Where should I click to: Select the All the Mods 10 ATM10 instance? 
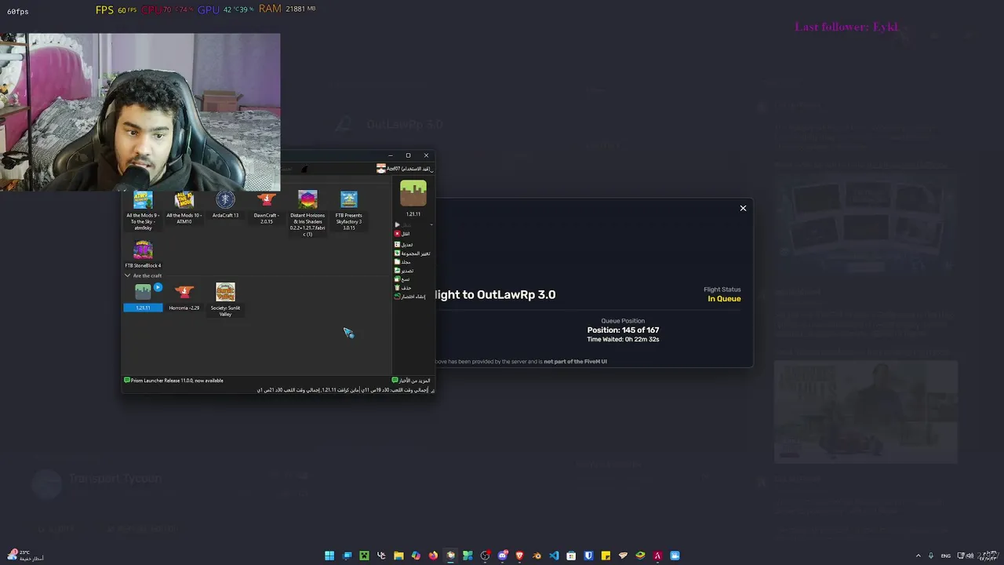pyautogui.click(x=184, y=208)
